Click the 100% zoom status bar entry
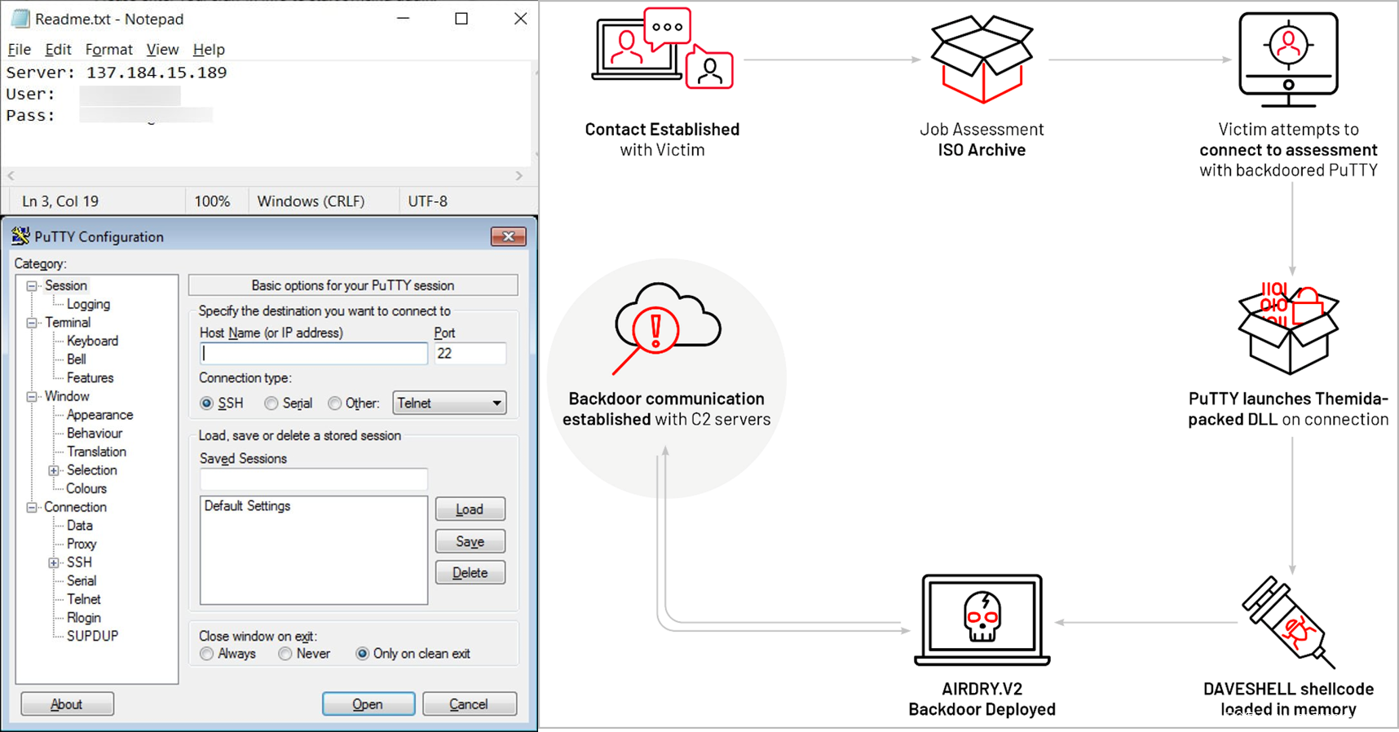1399x732 pixels. [x=212, y=201]
